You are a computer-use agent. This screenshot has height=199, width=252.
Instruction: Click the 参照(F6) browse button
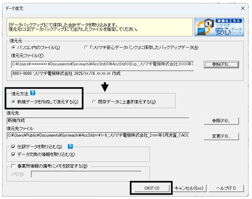pos(221,121)
